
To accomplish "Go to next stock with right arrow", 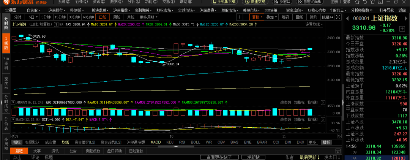I will 407,18.
